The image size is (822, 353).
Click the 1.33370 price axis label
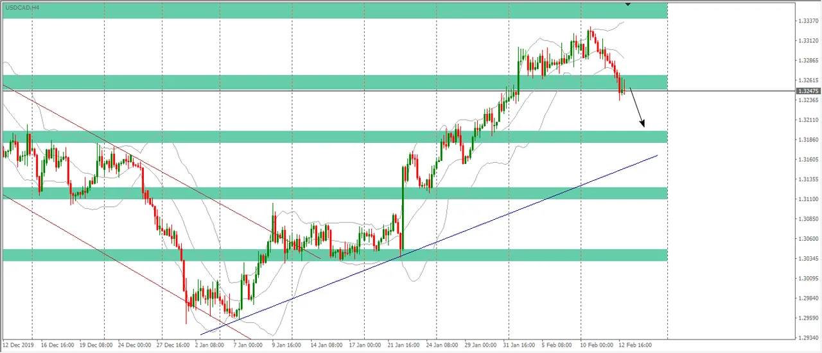808,21
